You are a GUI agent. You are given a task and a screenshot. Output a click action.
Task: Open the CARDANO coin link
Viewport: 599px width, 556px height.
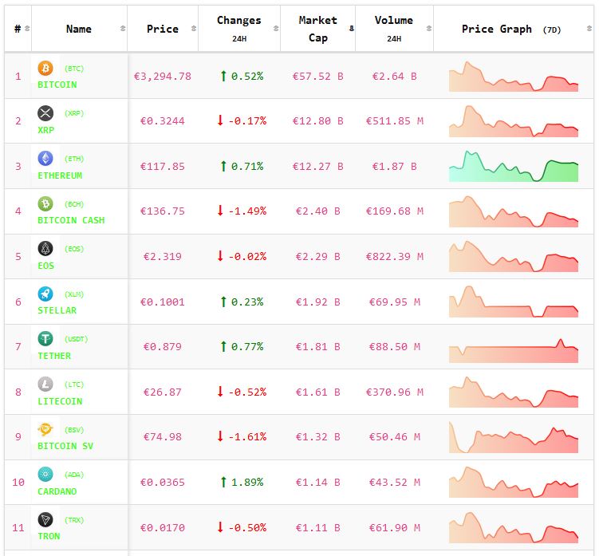pos(57,491)
